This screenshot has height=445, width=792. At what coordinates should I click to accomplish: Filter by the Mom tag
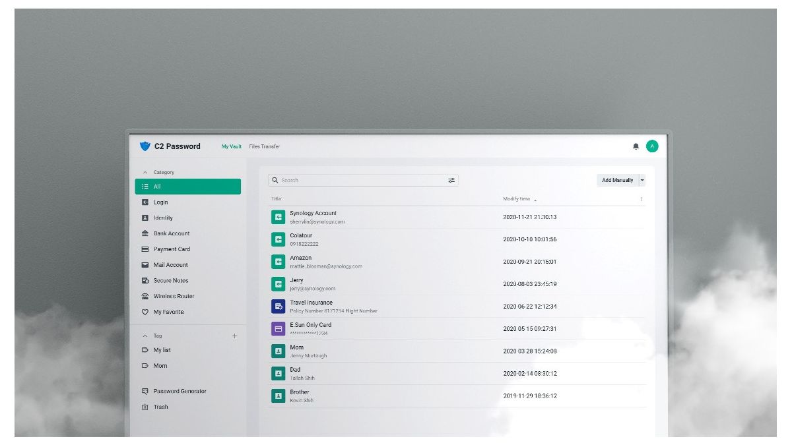point(160,366)
